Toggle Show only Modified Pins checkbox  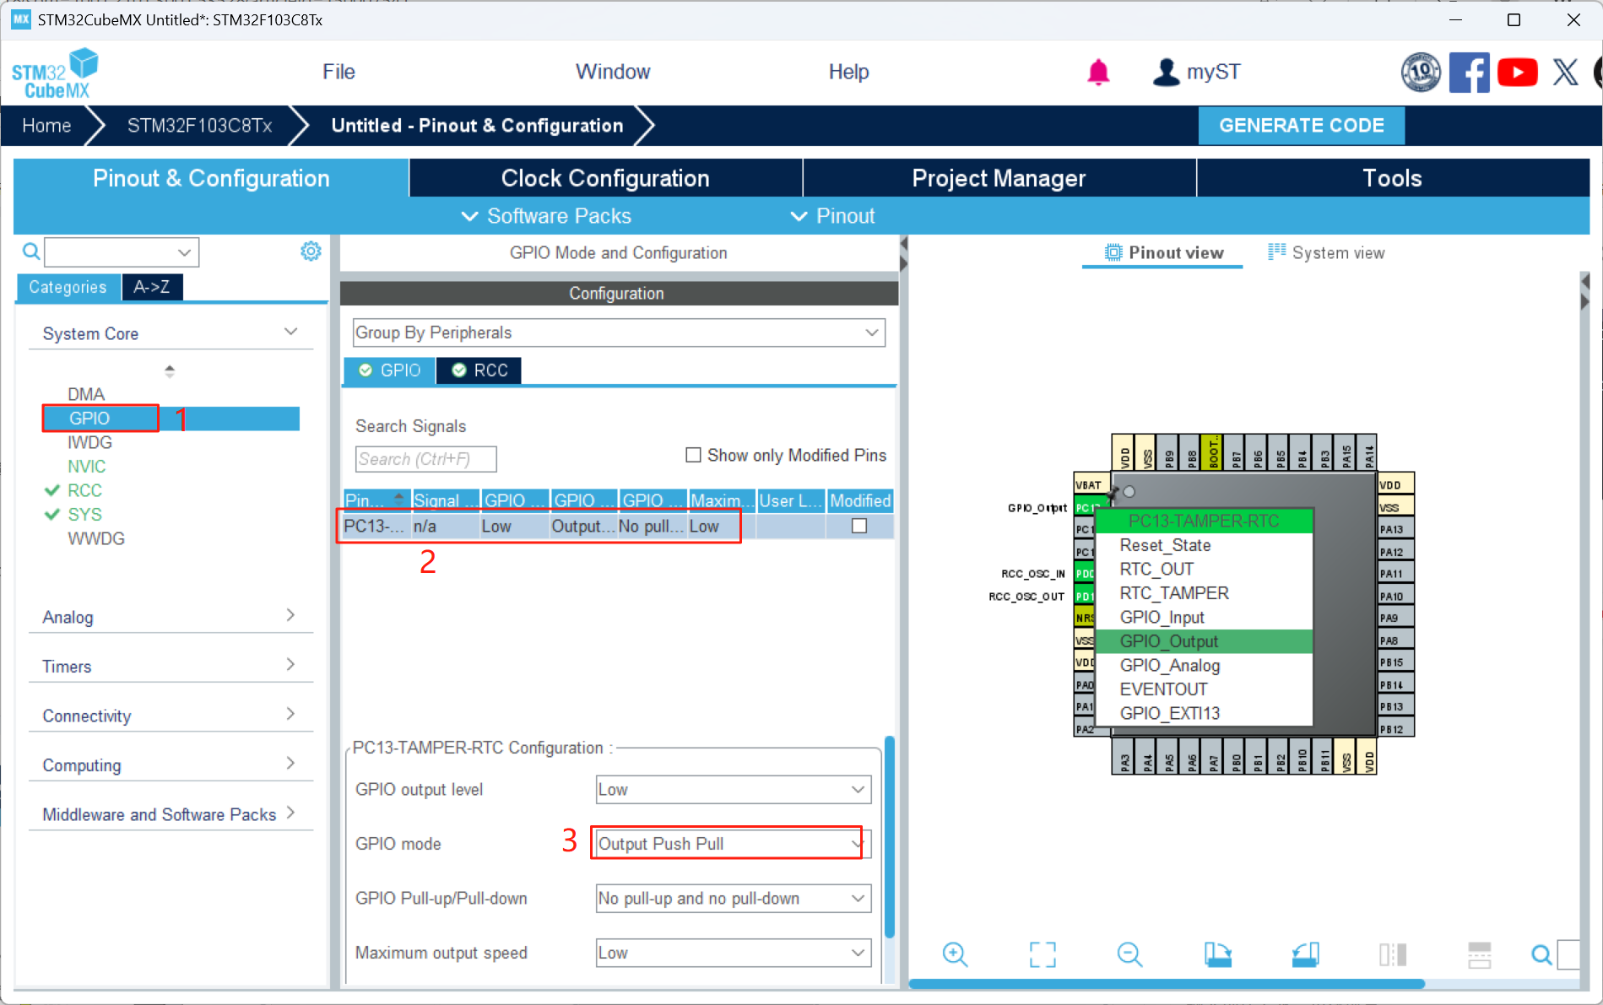[693, 456]
